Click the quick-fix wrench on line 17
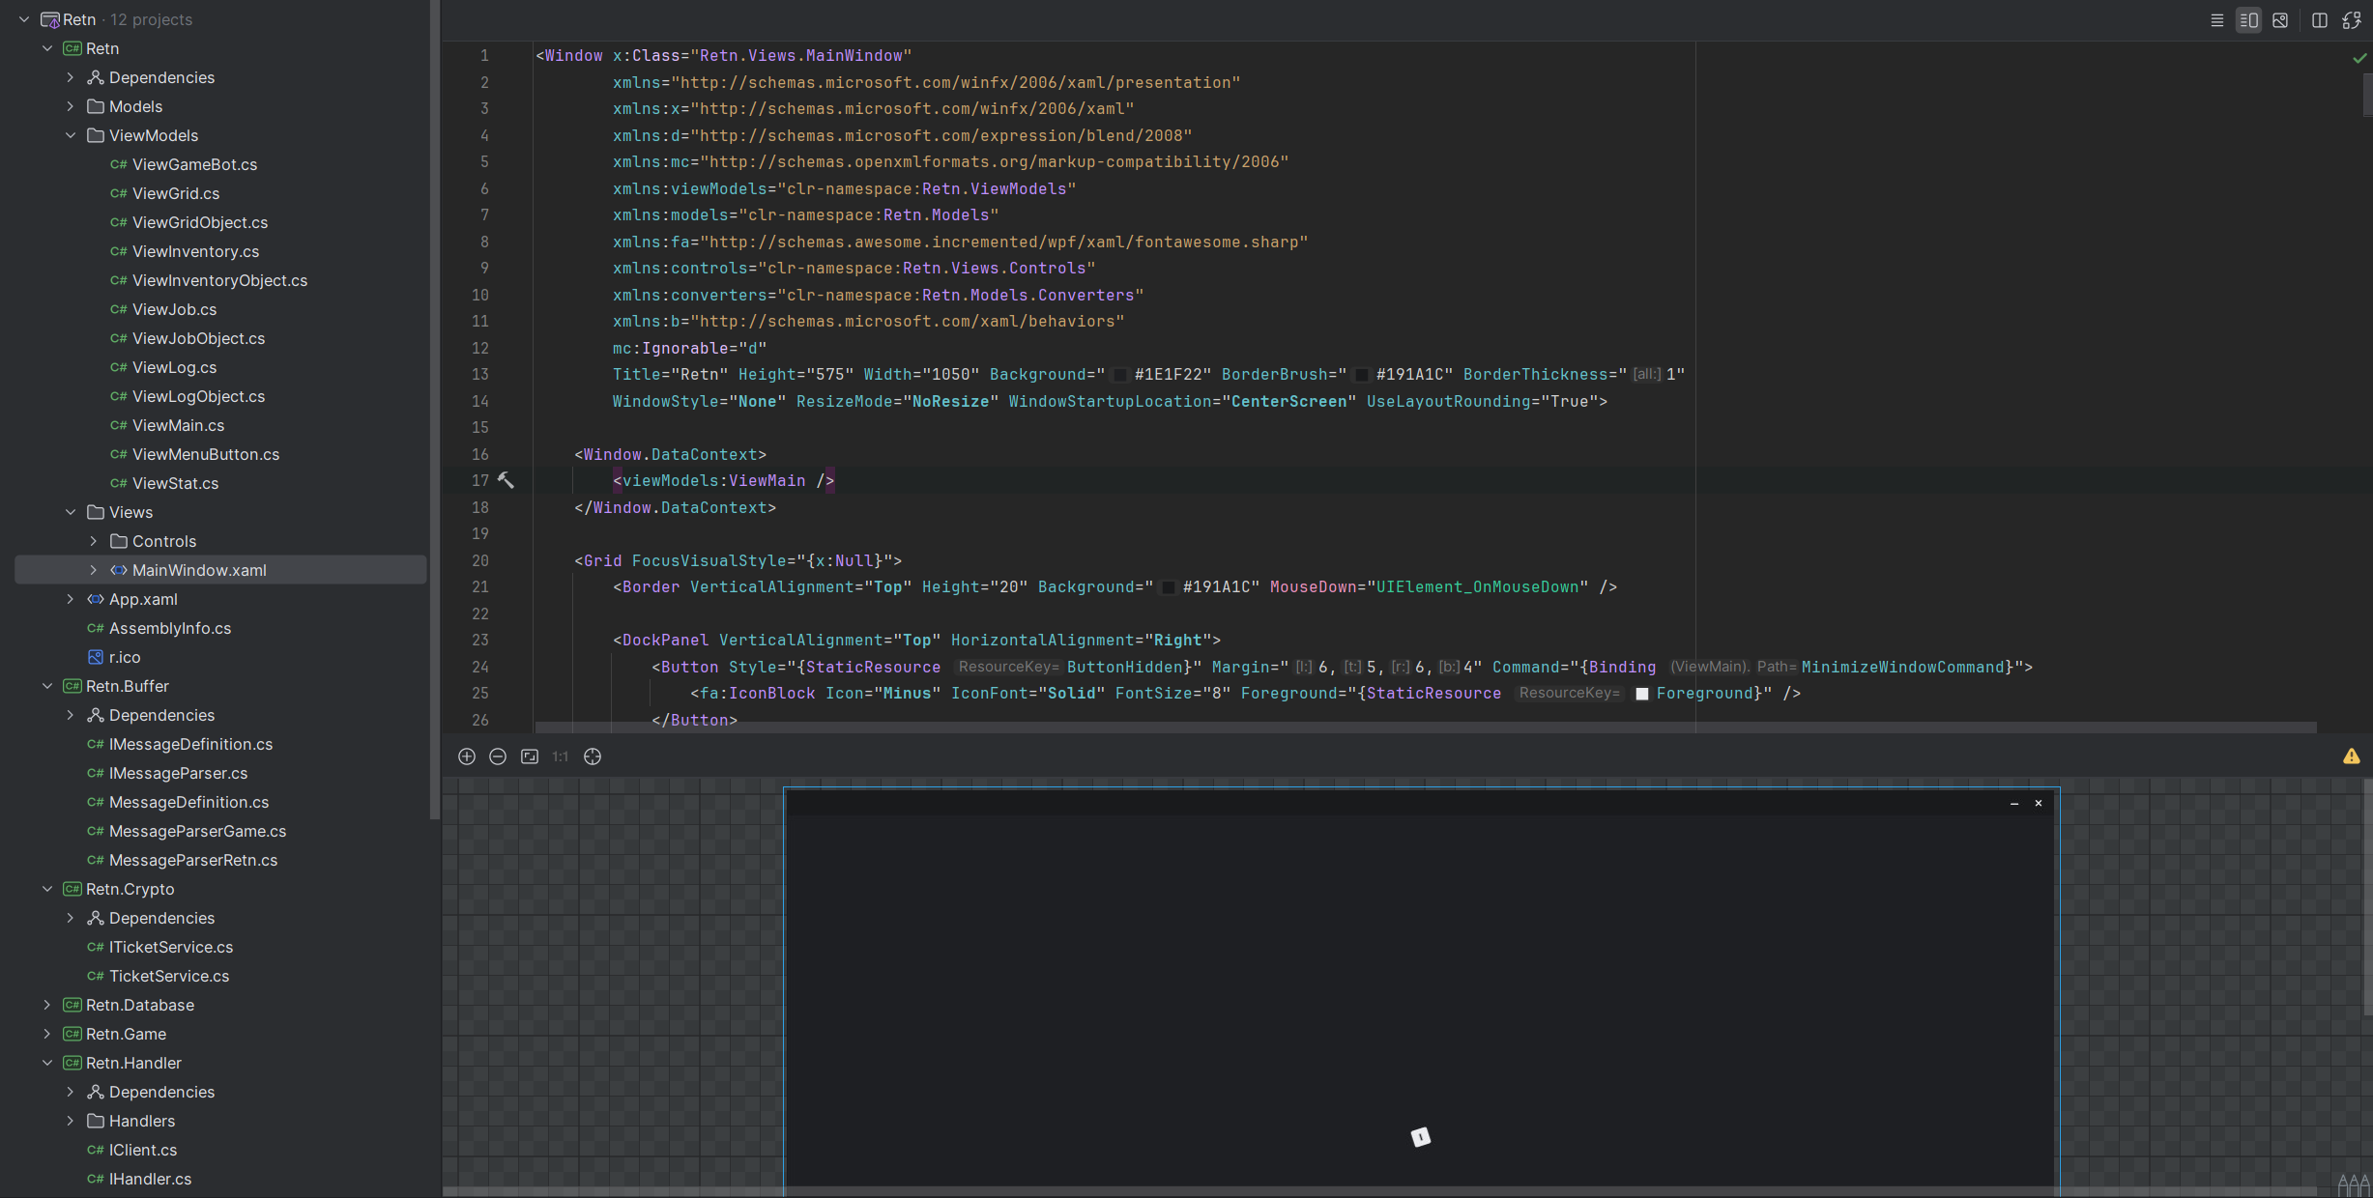Screen dimensions: 2373x1198 pyautogui.click(x=506, y=480)
